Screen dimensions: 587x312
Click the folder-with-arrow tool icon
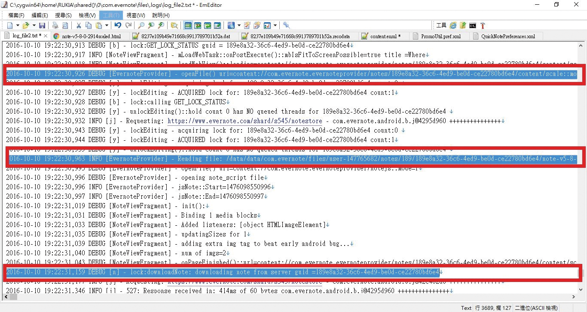point(463,25)
